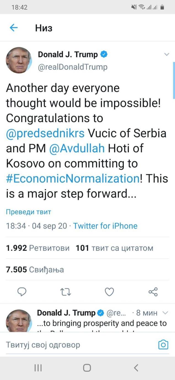
Task: View the 7.505 Свиђања likes list
Action: pos(35,270)
